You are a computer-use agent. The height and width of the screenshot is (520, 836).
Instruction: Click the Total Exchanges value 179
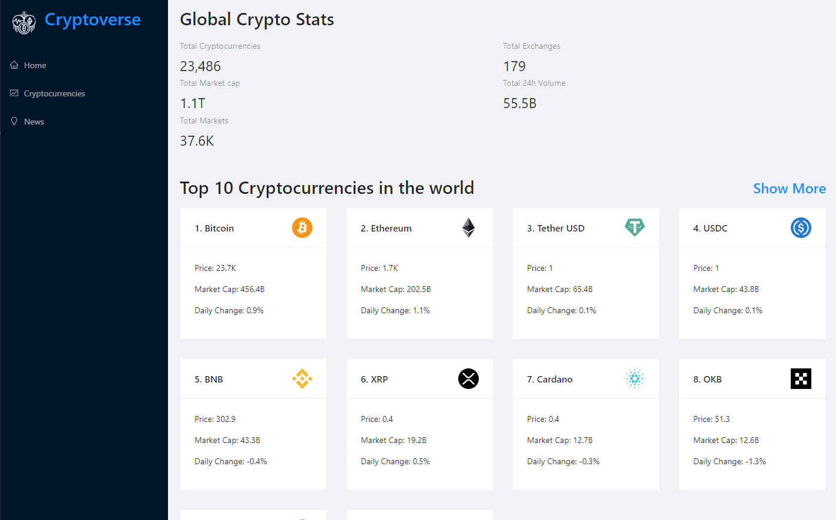(515, 66)
